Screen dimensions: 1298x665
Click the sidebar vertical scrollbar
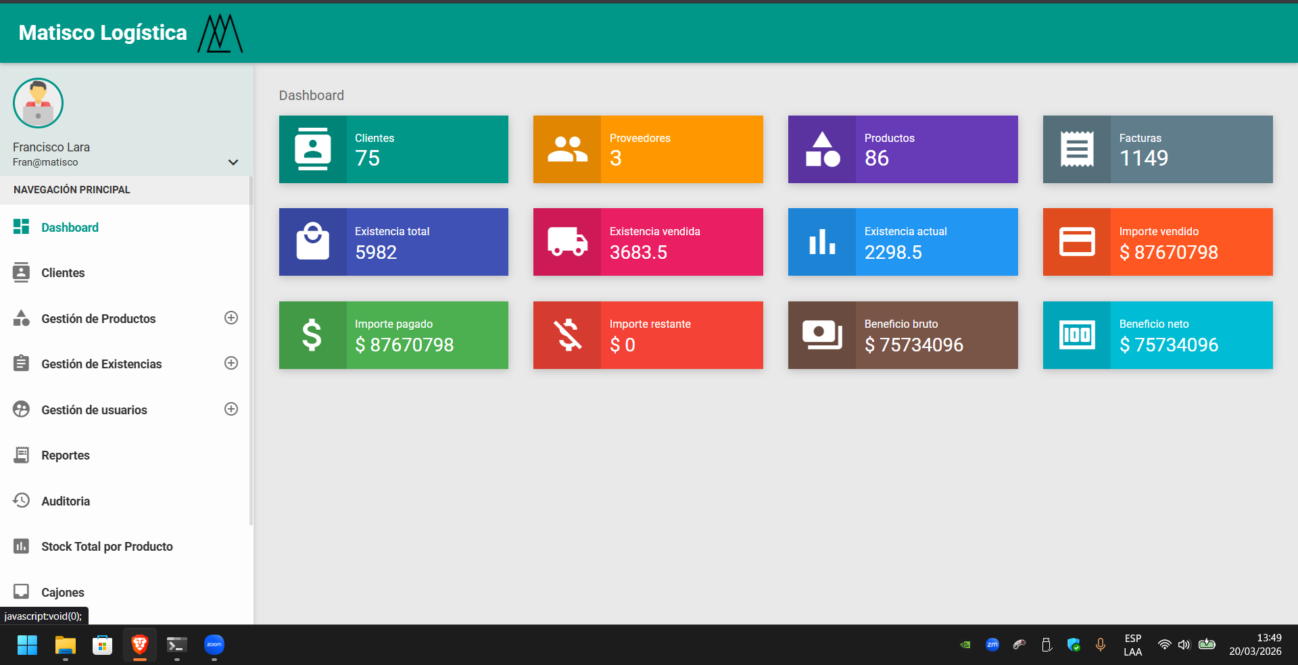coord(251,351)
